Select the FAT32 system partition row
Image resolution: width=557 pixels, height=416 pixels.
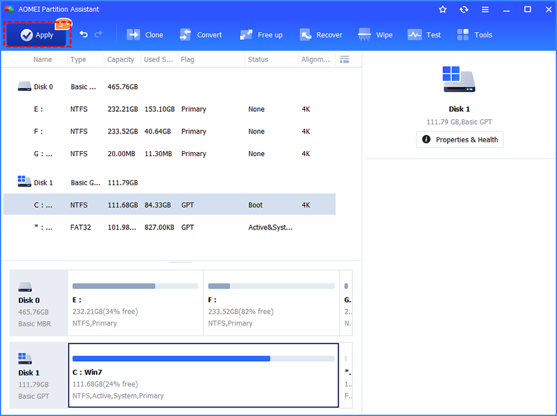[170, 227]
